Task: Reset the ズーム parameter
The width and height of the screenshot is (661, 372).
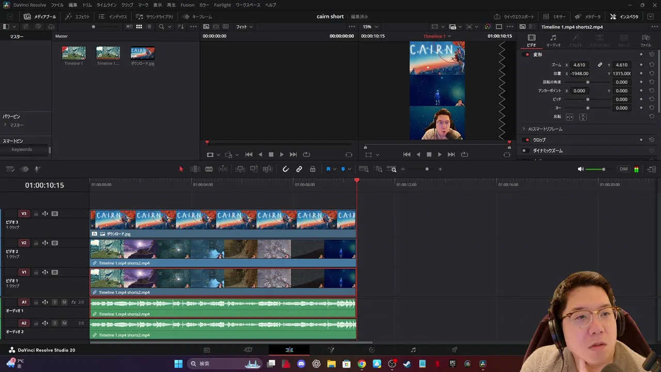Action: tap(652, 65)
